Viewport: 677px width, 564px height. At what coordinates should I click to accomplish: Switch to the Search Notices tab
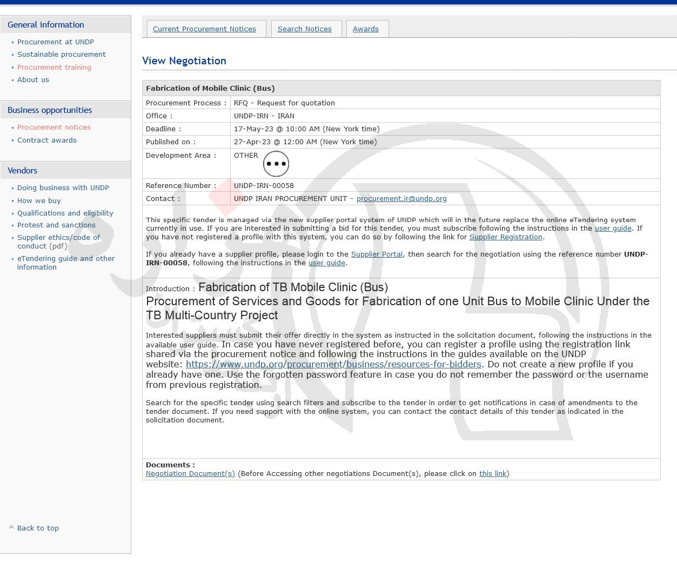click(305, 29)
